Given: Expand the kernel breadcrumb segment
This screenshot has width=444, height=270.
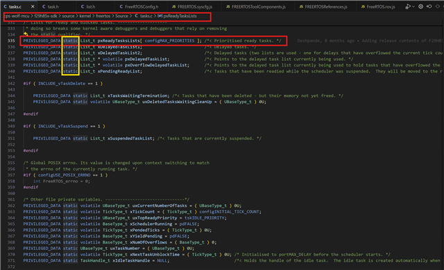Looking at the screenshot, I should pos(85,16).
